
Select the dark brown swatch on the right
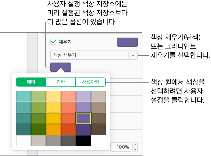[98, 129]
